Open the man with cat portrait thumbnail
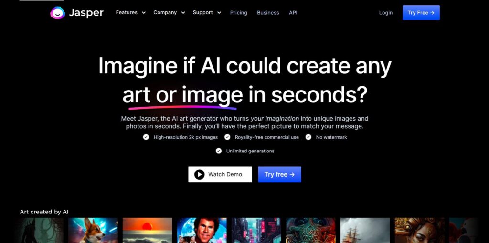Viewport: 489px width, 243px height. 202,230
